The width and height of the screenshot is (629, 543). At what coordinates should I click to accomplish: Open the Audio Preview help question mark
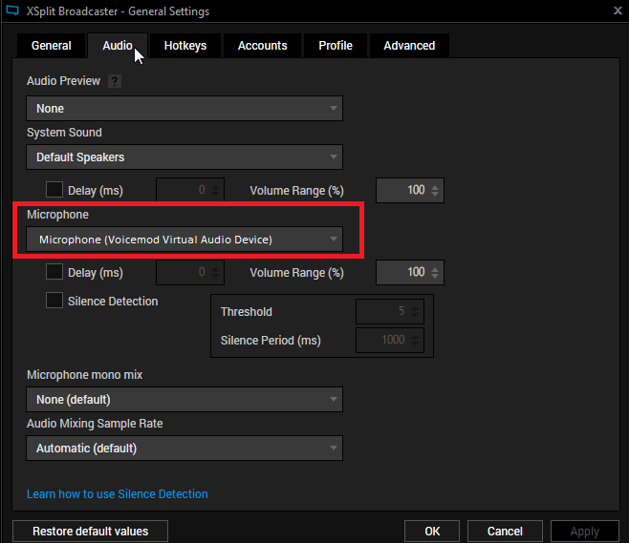click(x=115, y=81)
